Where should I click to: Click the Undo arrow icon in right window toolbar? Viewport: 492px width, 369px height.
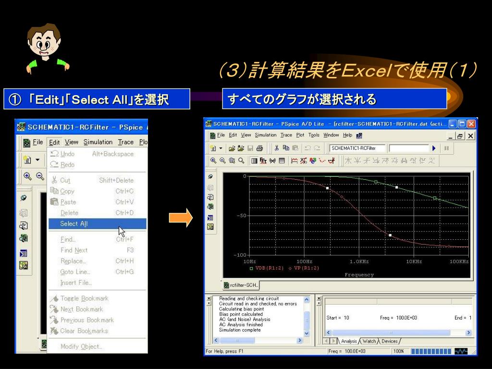pyautogui.click(x=308, y=148)
